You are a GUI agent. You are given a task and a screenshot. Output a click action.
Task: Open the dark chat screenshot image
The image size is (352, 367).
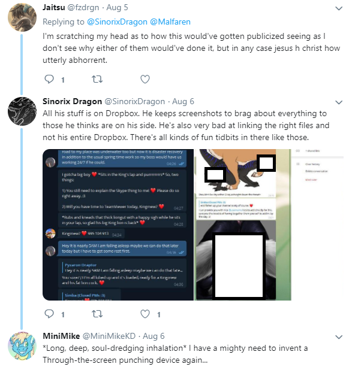point(118,225)
